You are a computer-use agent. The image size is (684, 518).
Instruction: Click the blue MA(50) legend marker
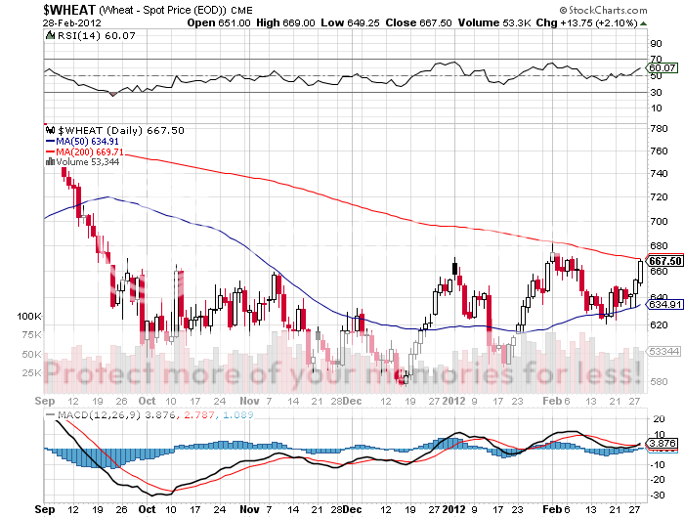51,141
